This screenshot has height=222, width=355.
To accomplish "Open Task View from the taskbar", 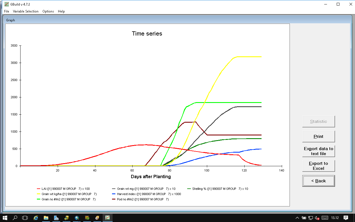I will [25, 218].
